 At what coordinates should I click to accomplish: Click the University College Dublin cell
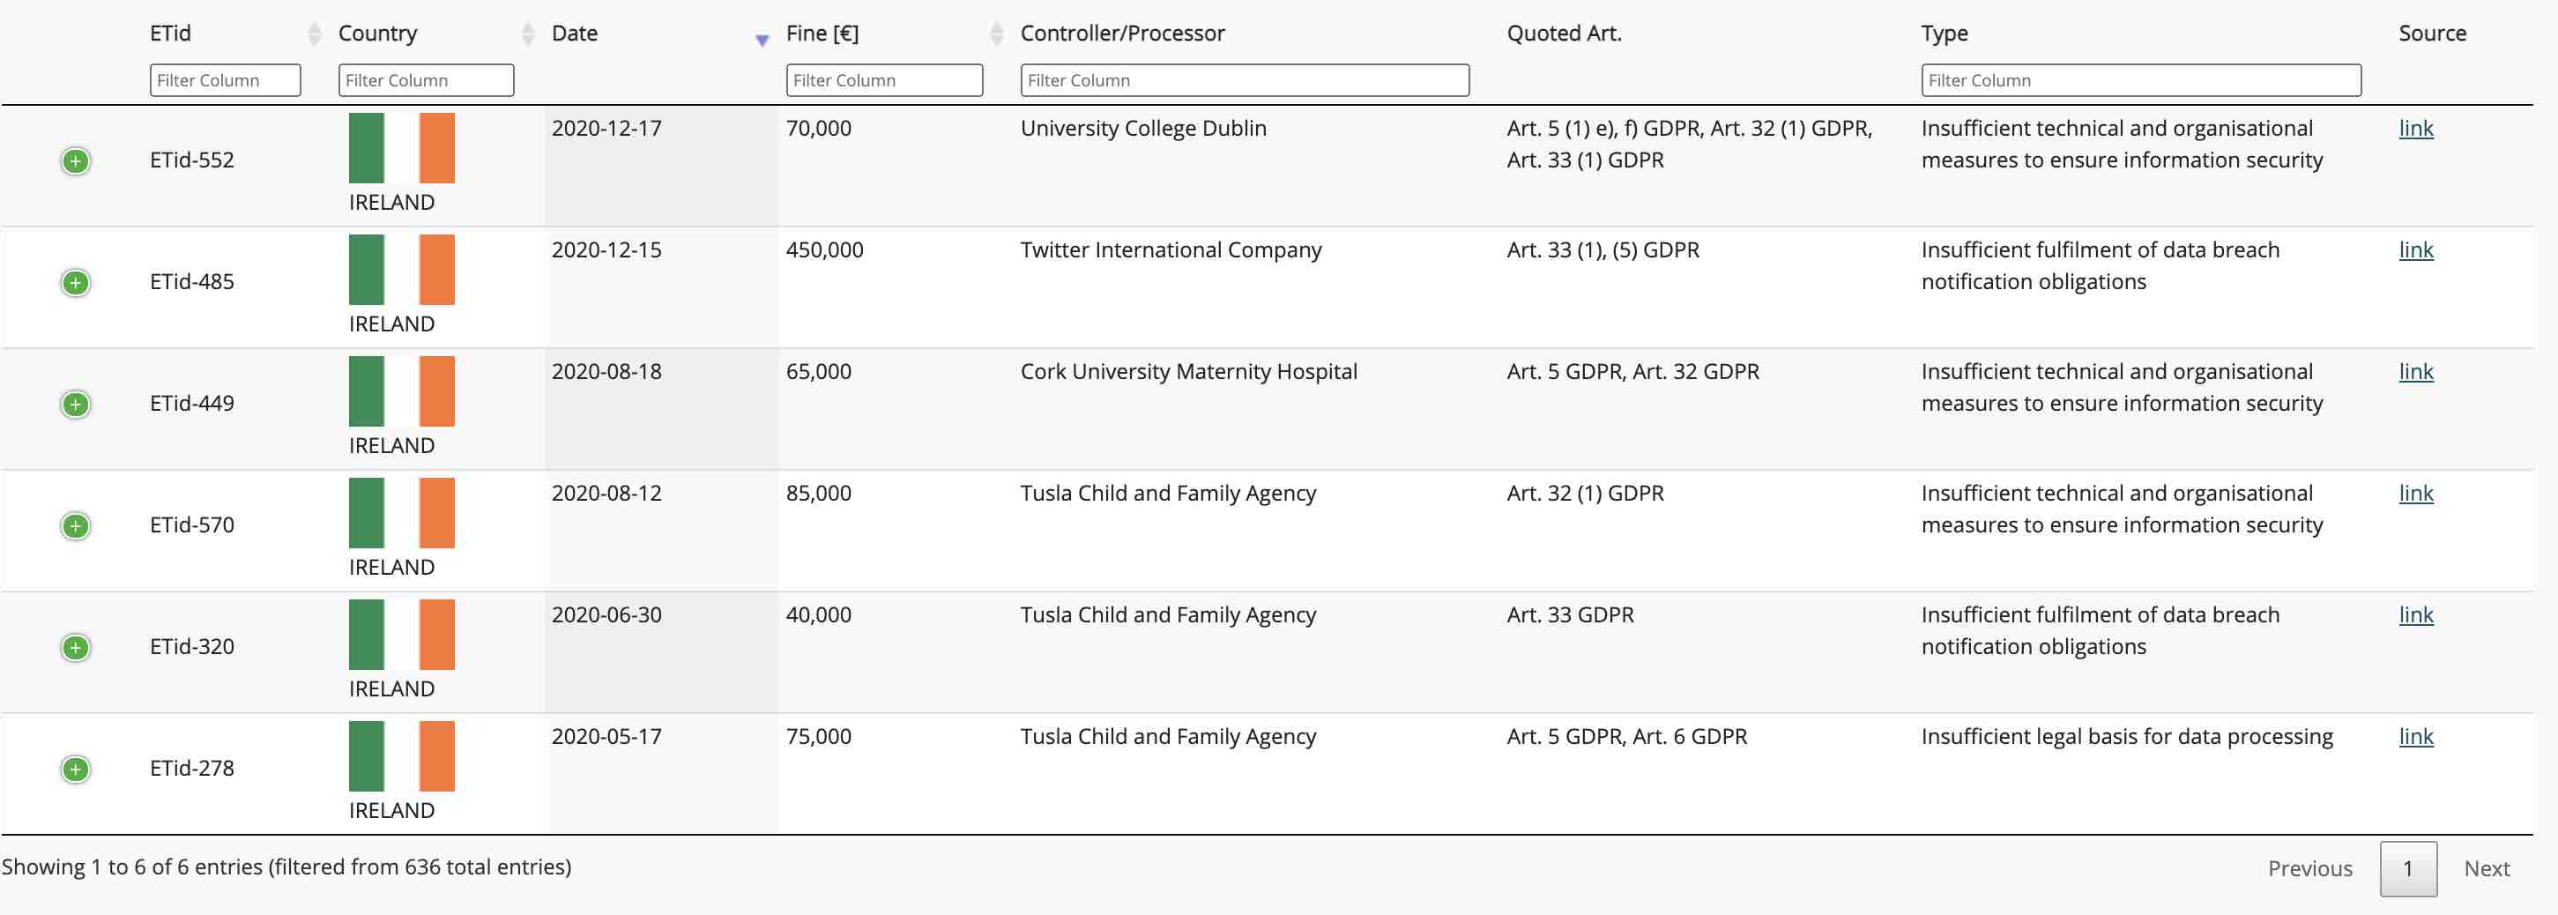[x=1143, y=128]
